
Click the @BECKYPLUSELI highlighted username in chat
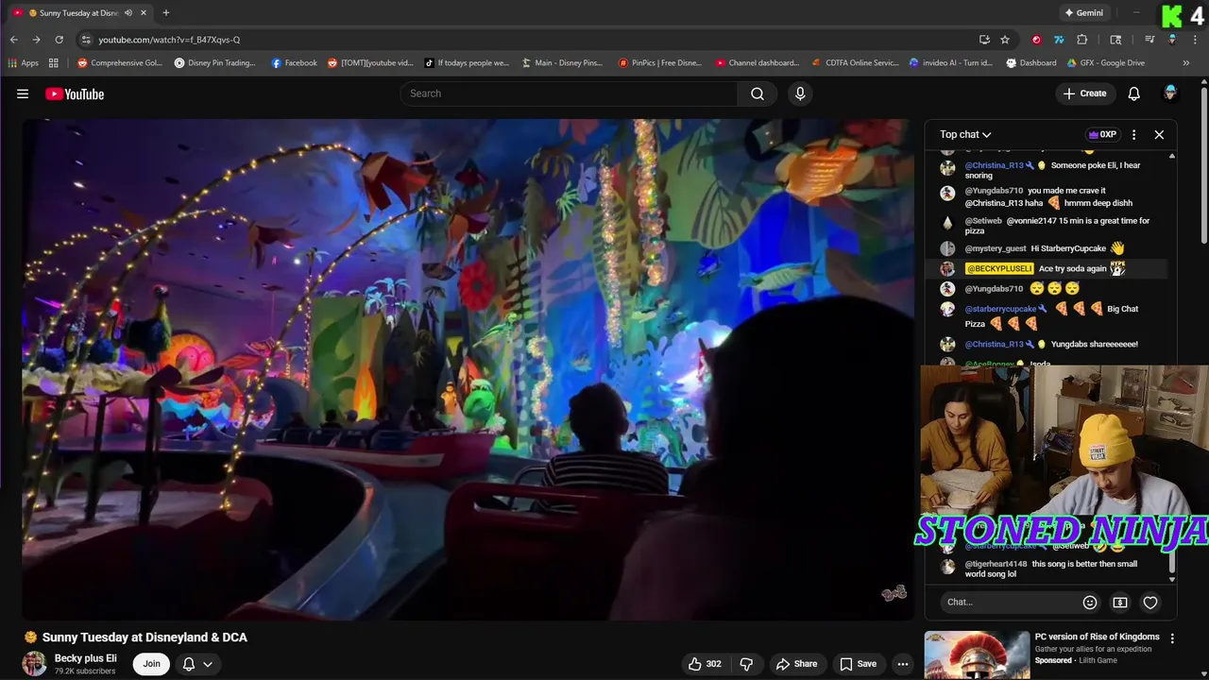[x=999, y=269]
